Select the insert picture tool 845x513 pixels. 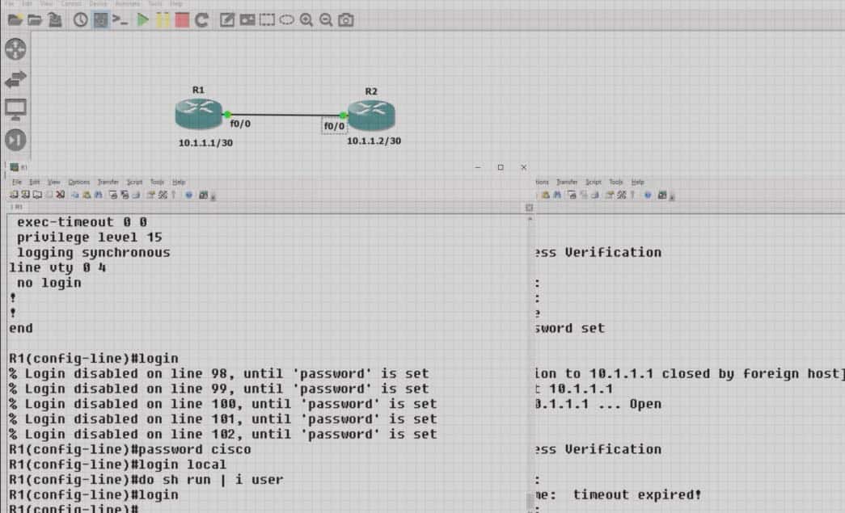[247, 20]
